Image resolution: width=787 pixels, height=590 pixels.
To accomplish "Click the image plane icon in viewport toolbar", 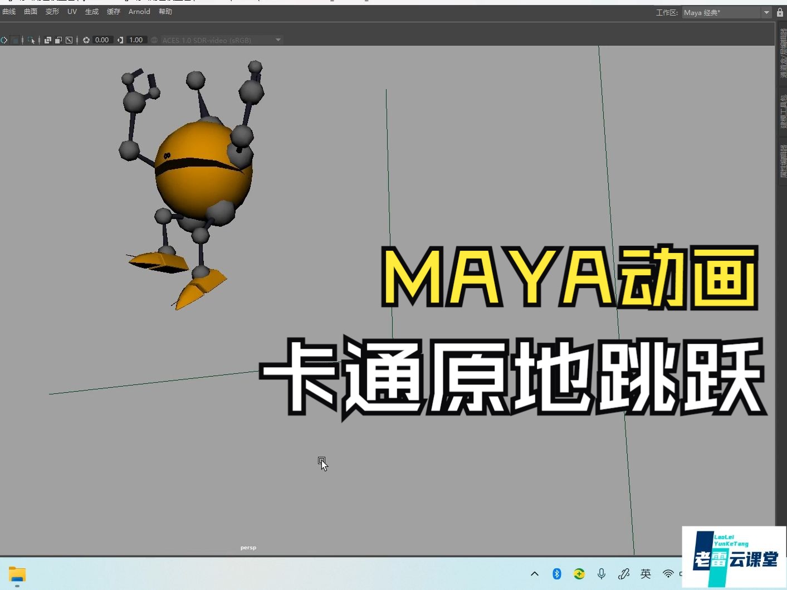I will tap(69, 40).
